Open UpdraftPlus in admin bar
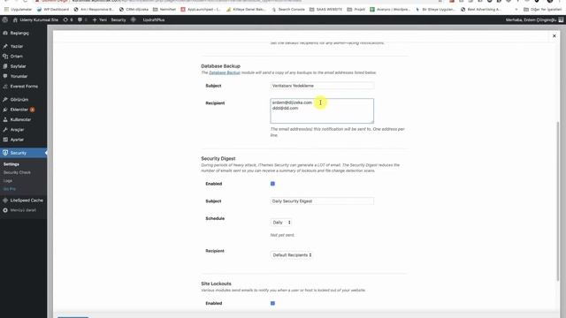566x318 pixels. point(154,19)
